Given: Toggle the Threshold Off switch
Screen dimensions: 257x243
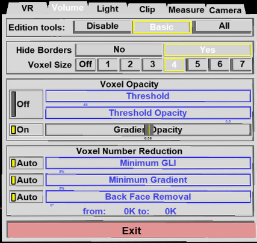Looking at the screenshot, I should [26, 104].
